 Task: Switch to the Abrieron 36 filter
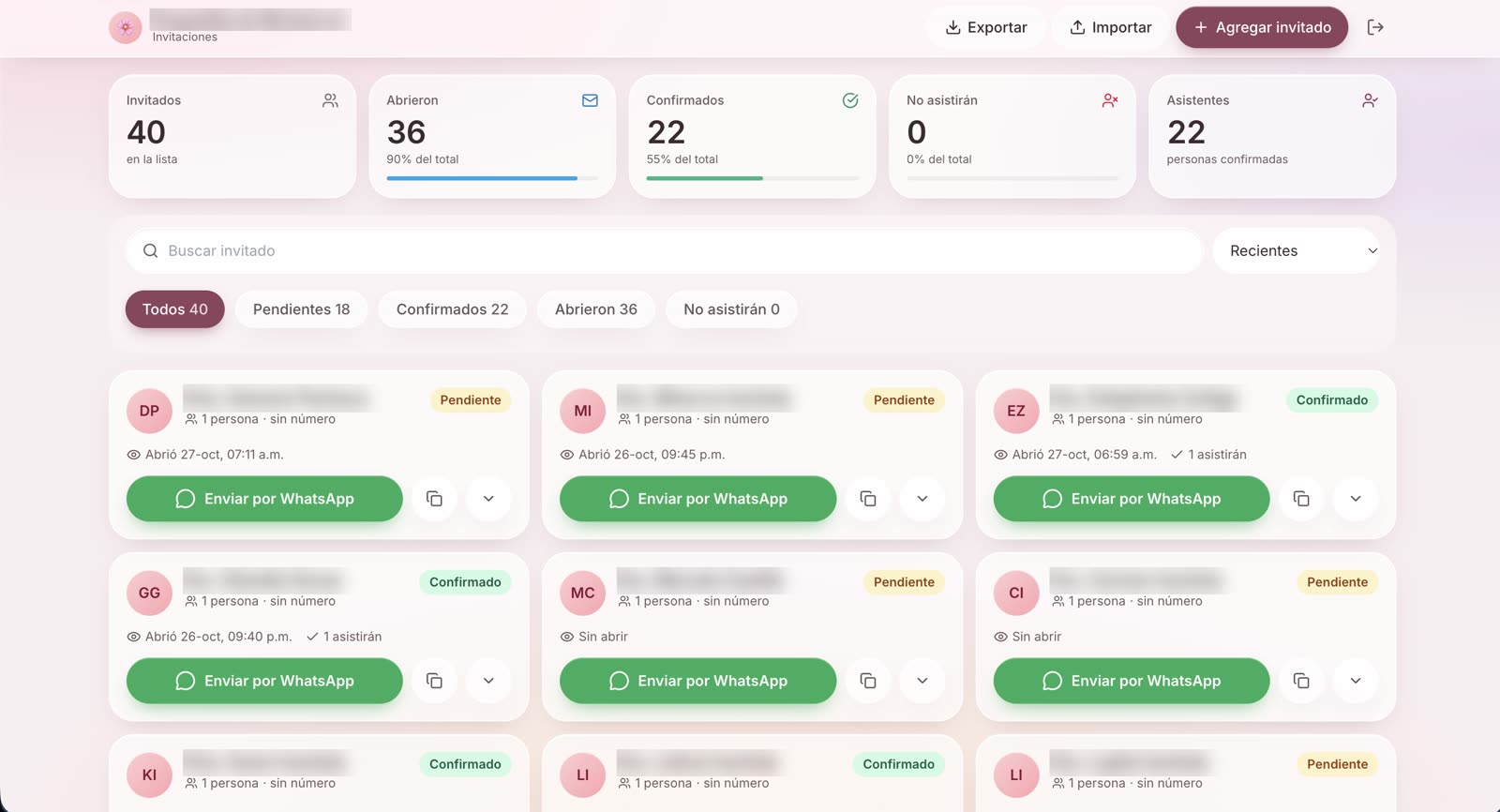(x=596, y=309)
